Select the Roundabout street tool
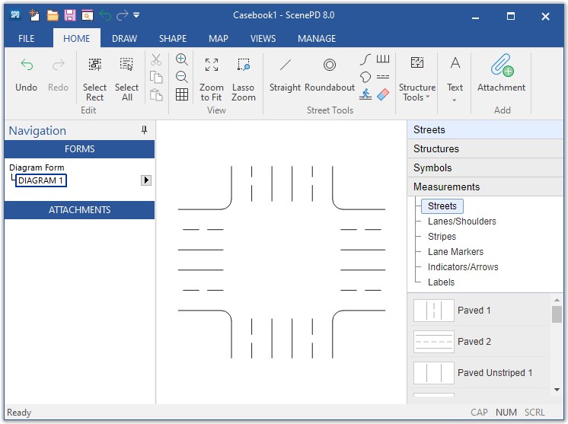 click(x=330, y=66)
